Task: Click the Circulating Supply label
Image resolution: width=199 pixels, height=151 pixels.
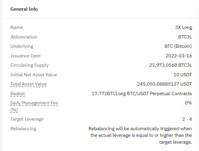Action: [29, 65]
